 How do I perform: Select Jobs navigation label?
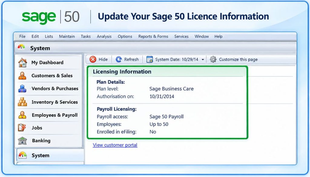point(37,128)
